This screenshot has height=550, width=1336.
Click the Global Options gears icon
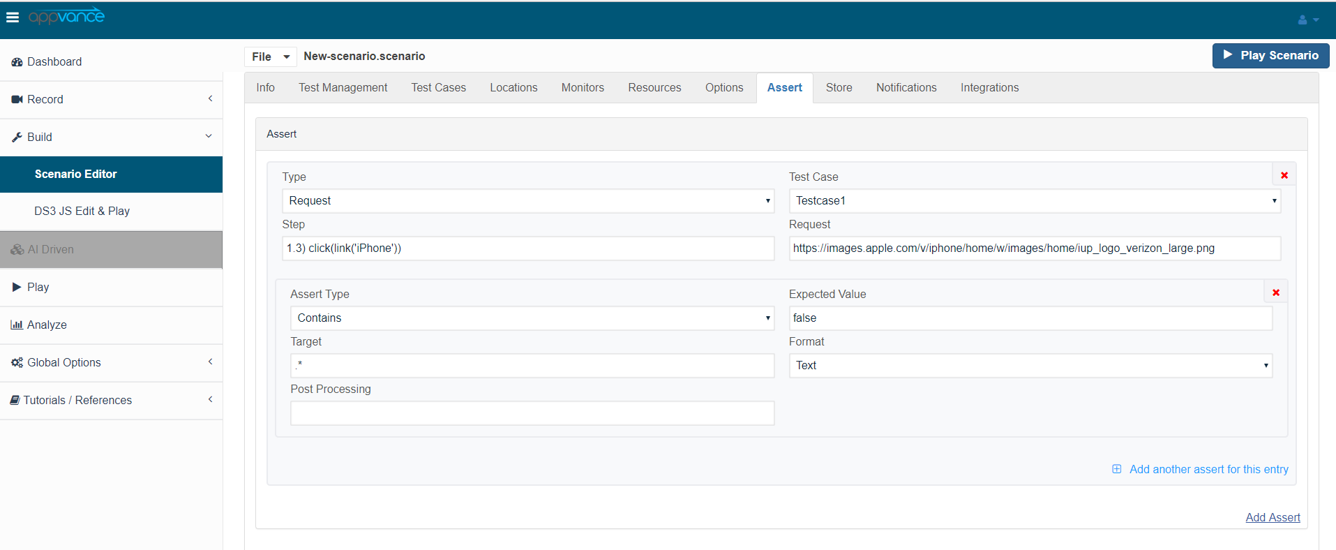pos(17,362)
